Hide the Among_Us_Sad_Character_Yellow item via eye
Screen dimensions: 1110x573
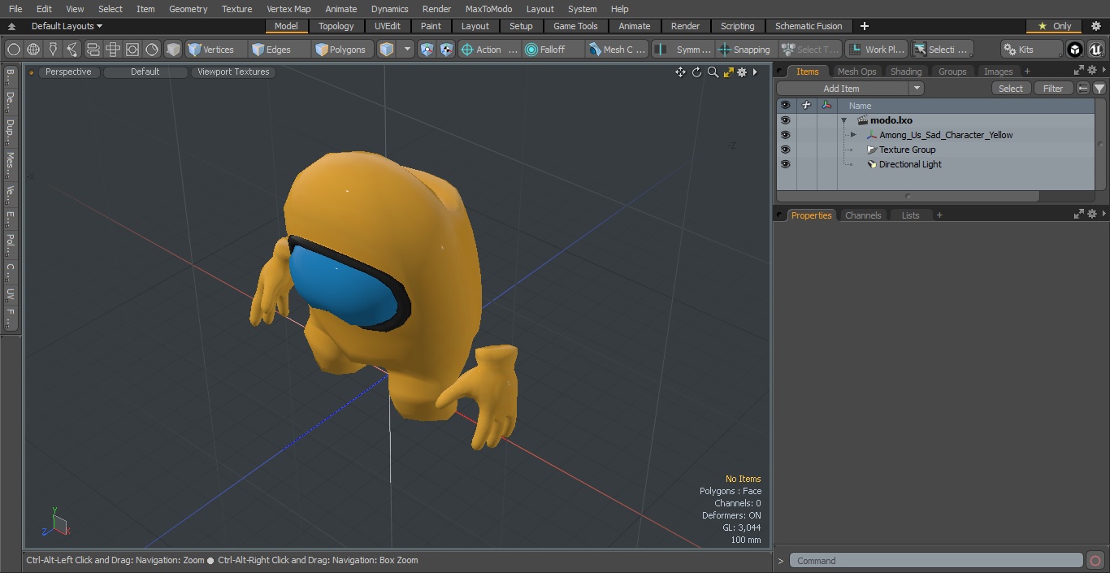(785, 135)
